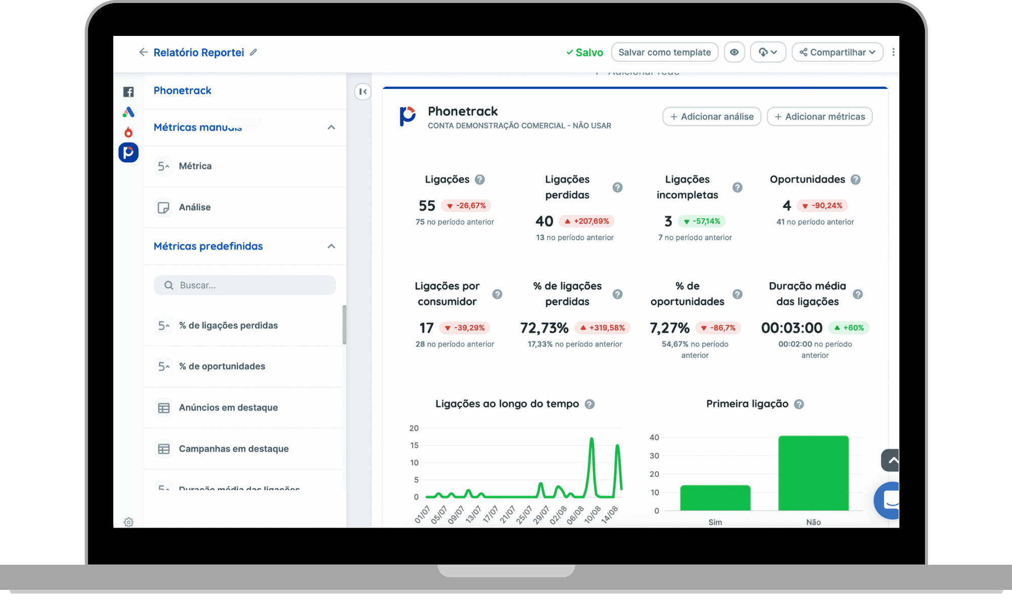Click the Relatório Reportei title link
The height and width of the screenshot is (607, 1012).
point(198,52)
